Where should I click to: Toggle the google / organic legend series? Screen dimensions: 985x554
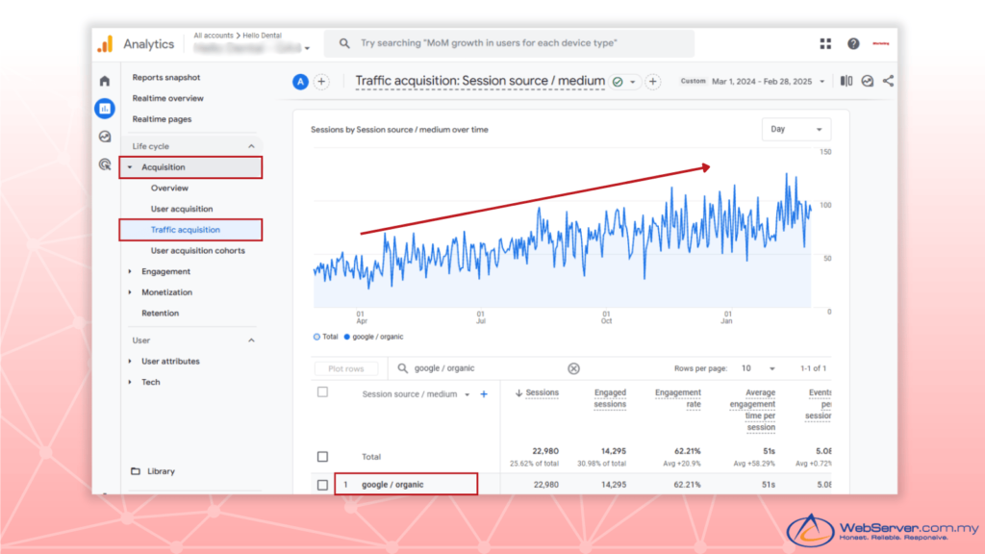[373, 337]
